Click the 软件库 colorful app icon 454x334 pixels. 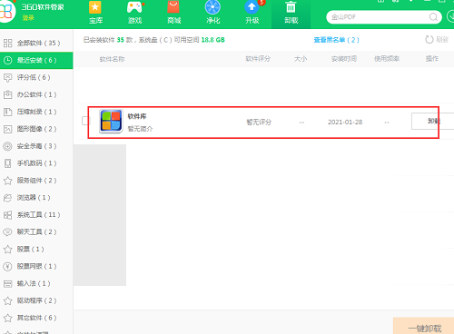[111, 121]
